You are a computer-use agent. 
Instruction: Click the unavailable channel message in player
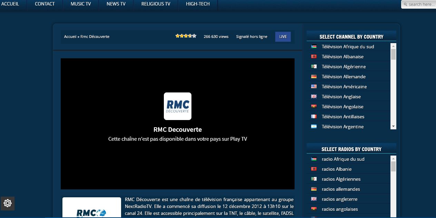click(178, 139)
